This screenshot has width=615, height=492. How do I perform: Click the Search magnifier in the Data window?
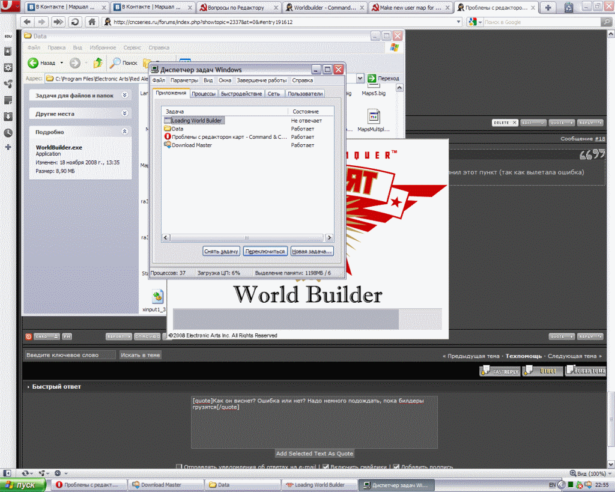(115, 62)
